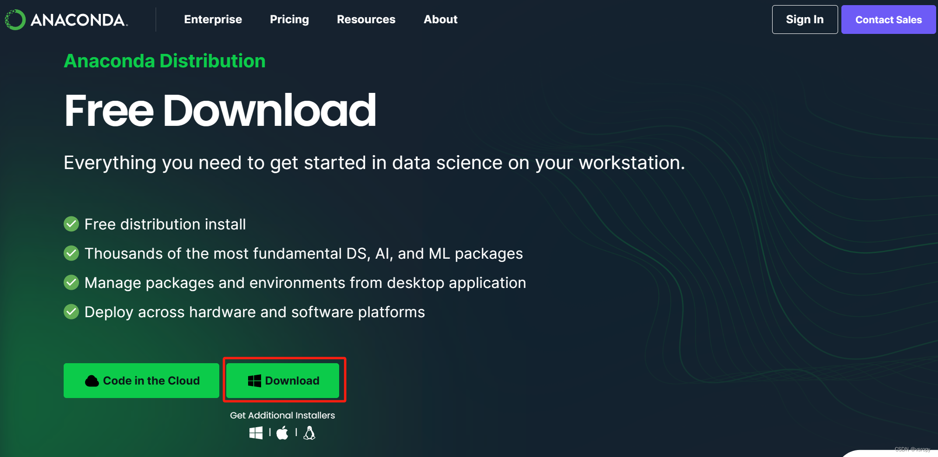Viewport: 938px width, 457px height.
Task: Click the Free Download headline
Action: pos(220,110)
